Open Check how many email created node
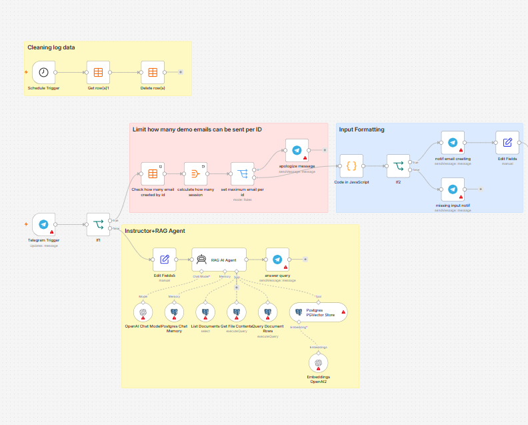 (x=153, y=174)
